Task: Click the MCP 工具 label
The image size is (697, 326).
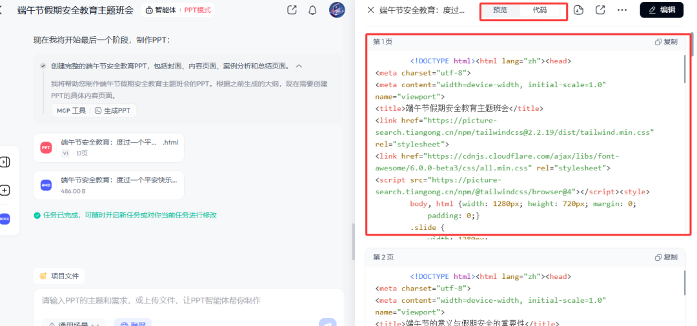Action: (x=71, y=110)
